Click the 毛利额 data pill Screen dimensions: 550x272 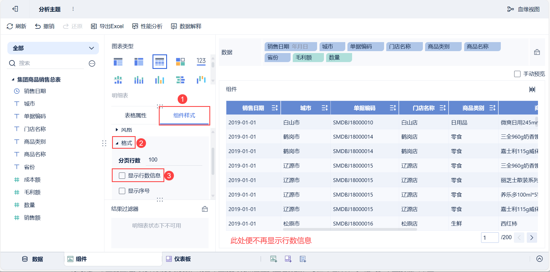(x=308, y=57)
